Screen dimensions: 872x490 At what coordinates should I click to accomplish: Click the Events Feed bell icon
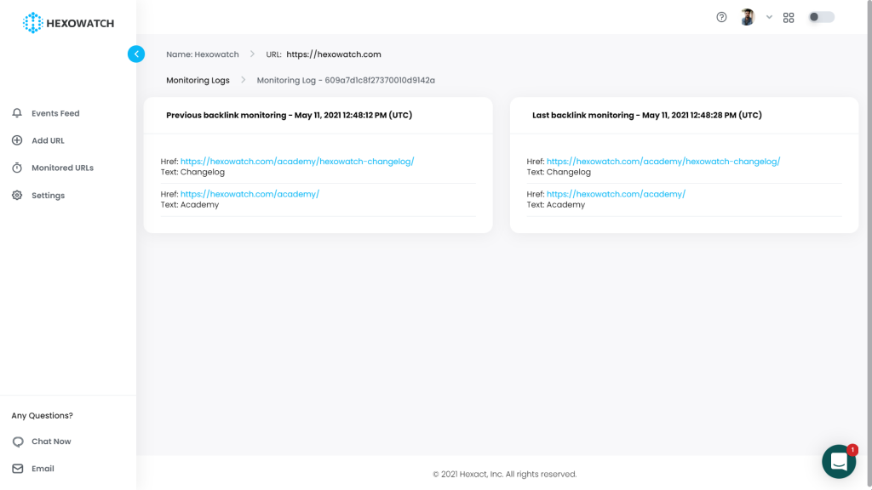point(17,112)
